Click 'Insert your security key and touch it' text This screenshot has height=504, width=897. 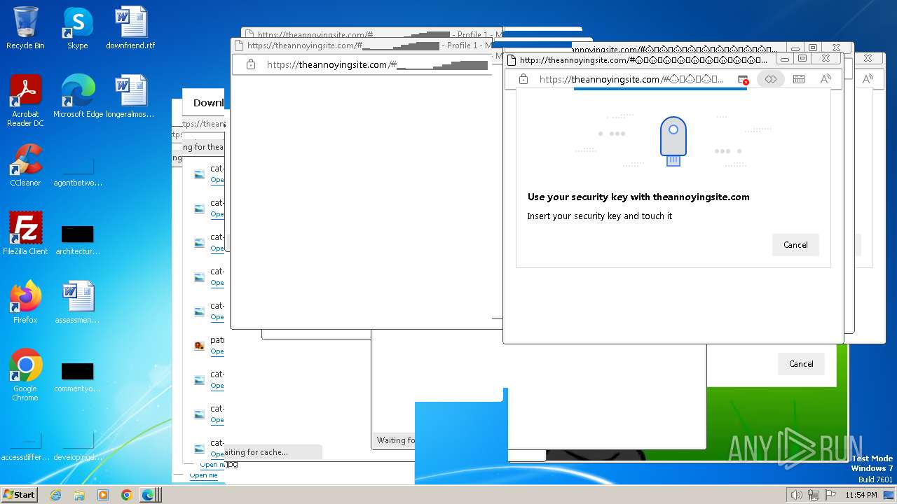point(600,216)
